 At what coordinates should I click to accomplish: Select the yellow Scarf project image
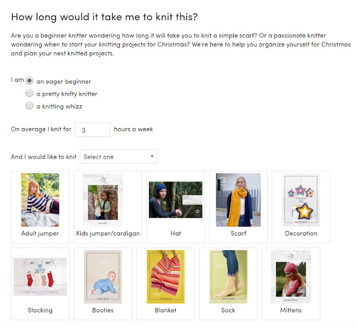pyautogui.click(x=238, y=200)
